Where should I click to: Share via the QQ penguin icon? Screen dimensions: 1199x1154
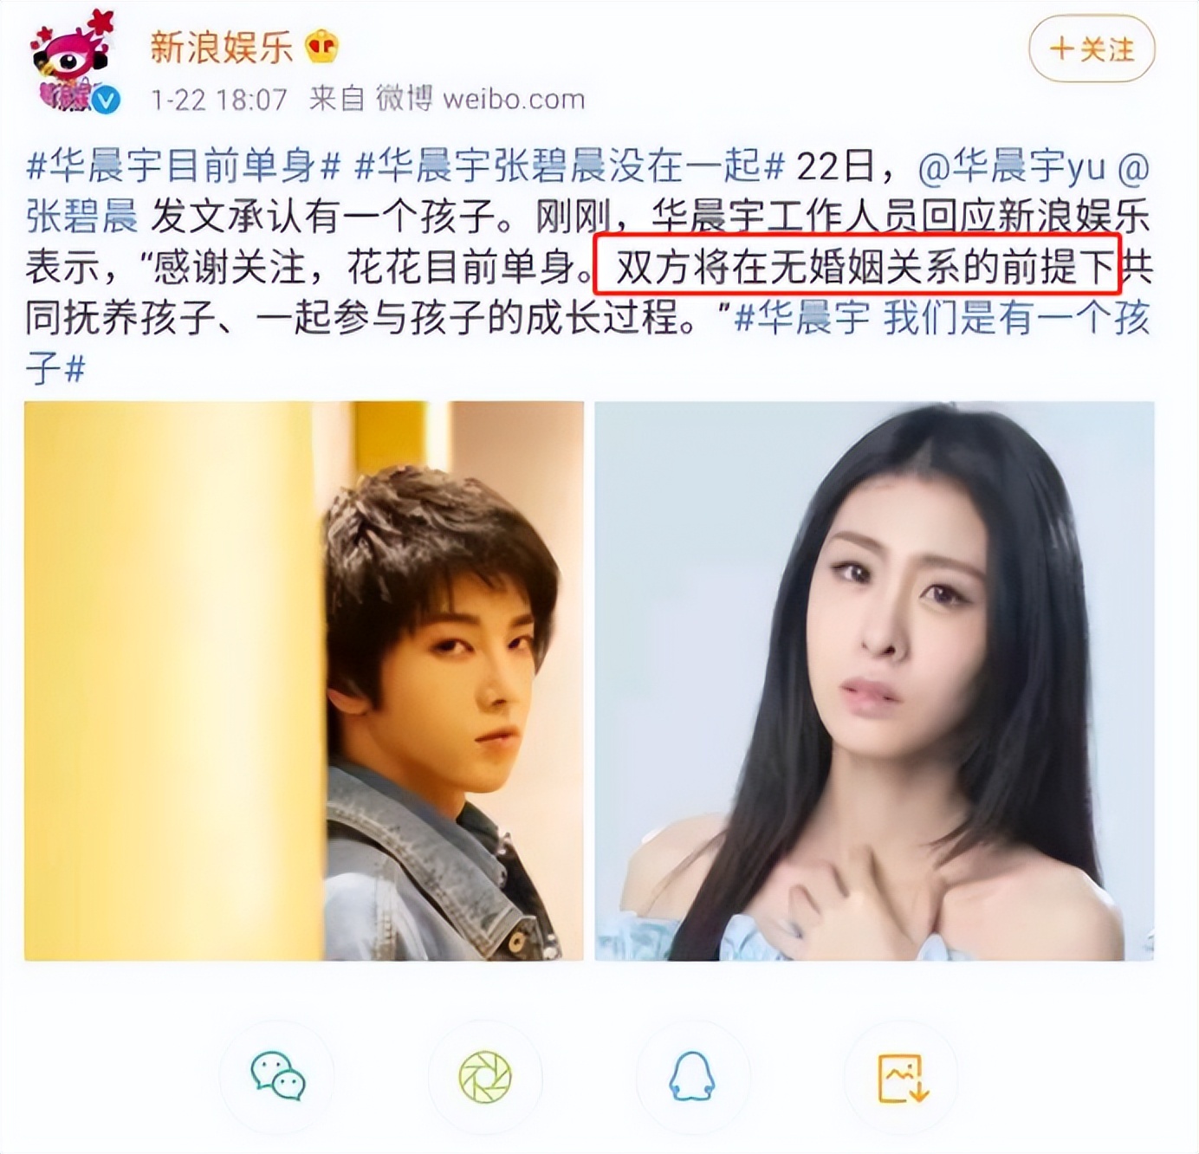[x=692, y=1077]
